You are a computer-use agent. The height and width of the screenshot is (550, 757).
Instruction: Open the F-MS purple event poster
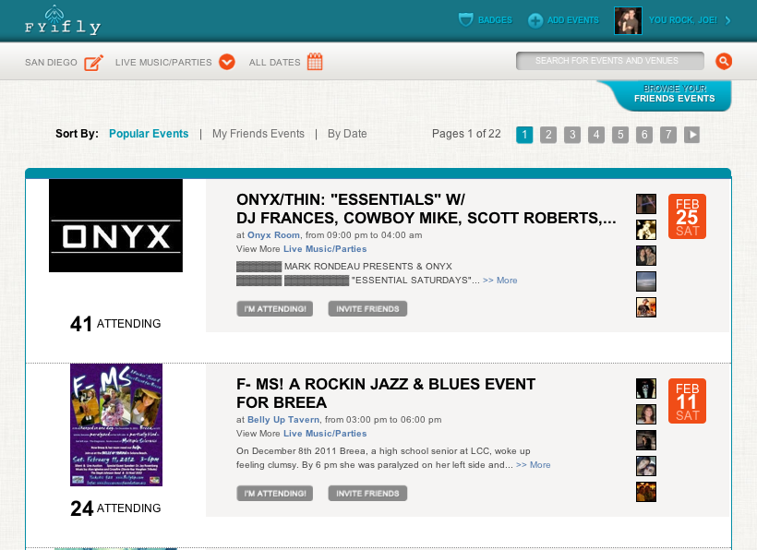point(116,424)
